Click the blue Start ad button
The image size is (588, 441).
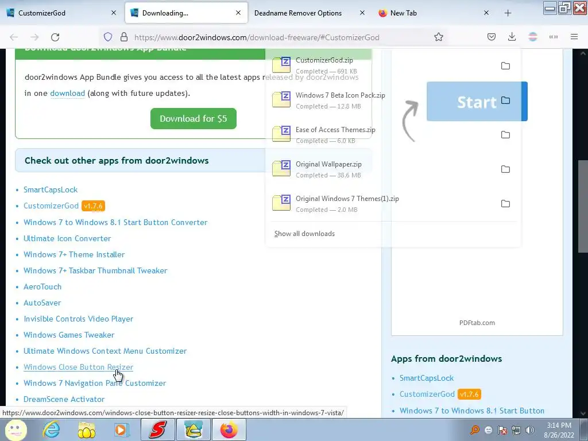point(477,101)
